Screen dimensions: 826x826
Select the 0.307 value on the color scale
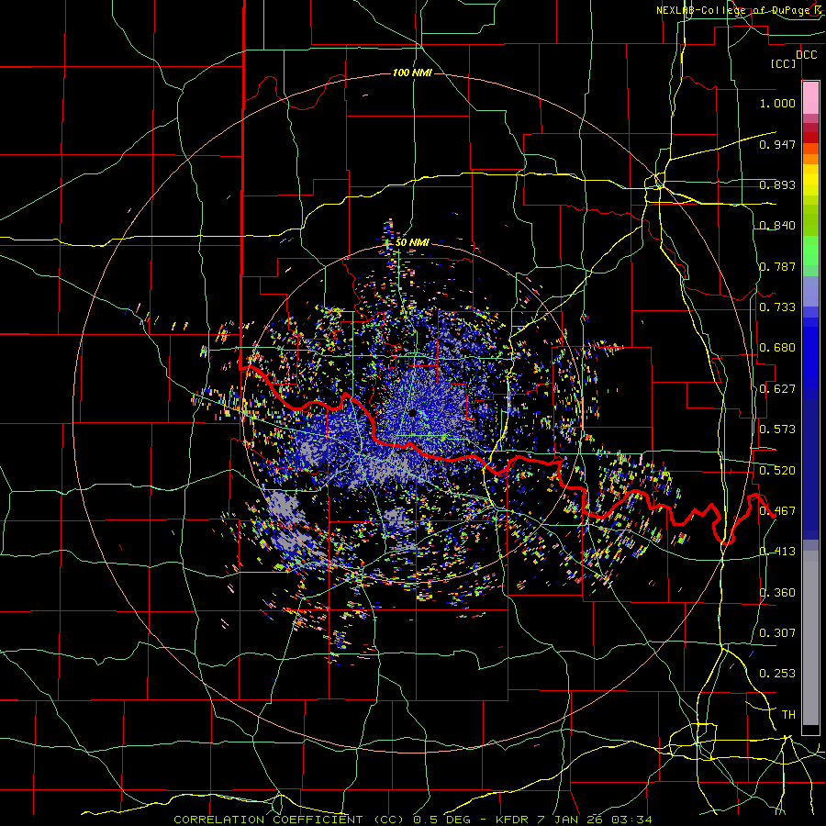777,633
